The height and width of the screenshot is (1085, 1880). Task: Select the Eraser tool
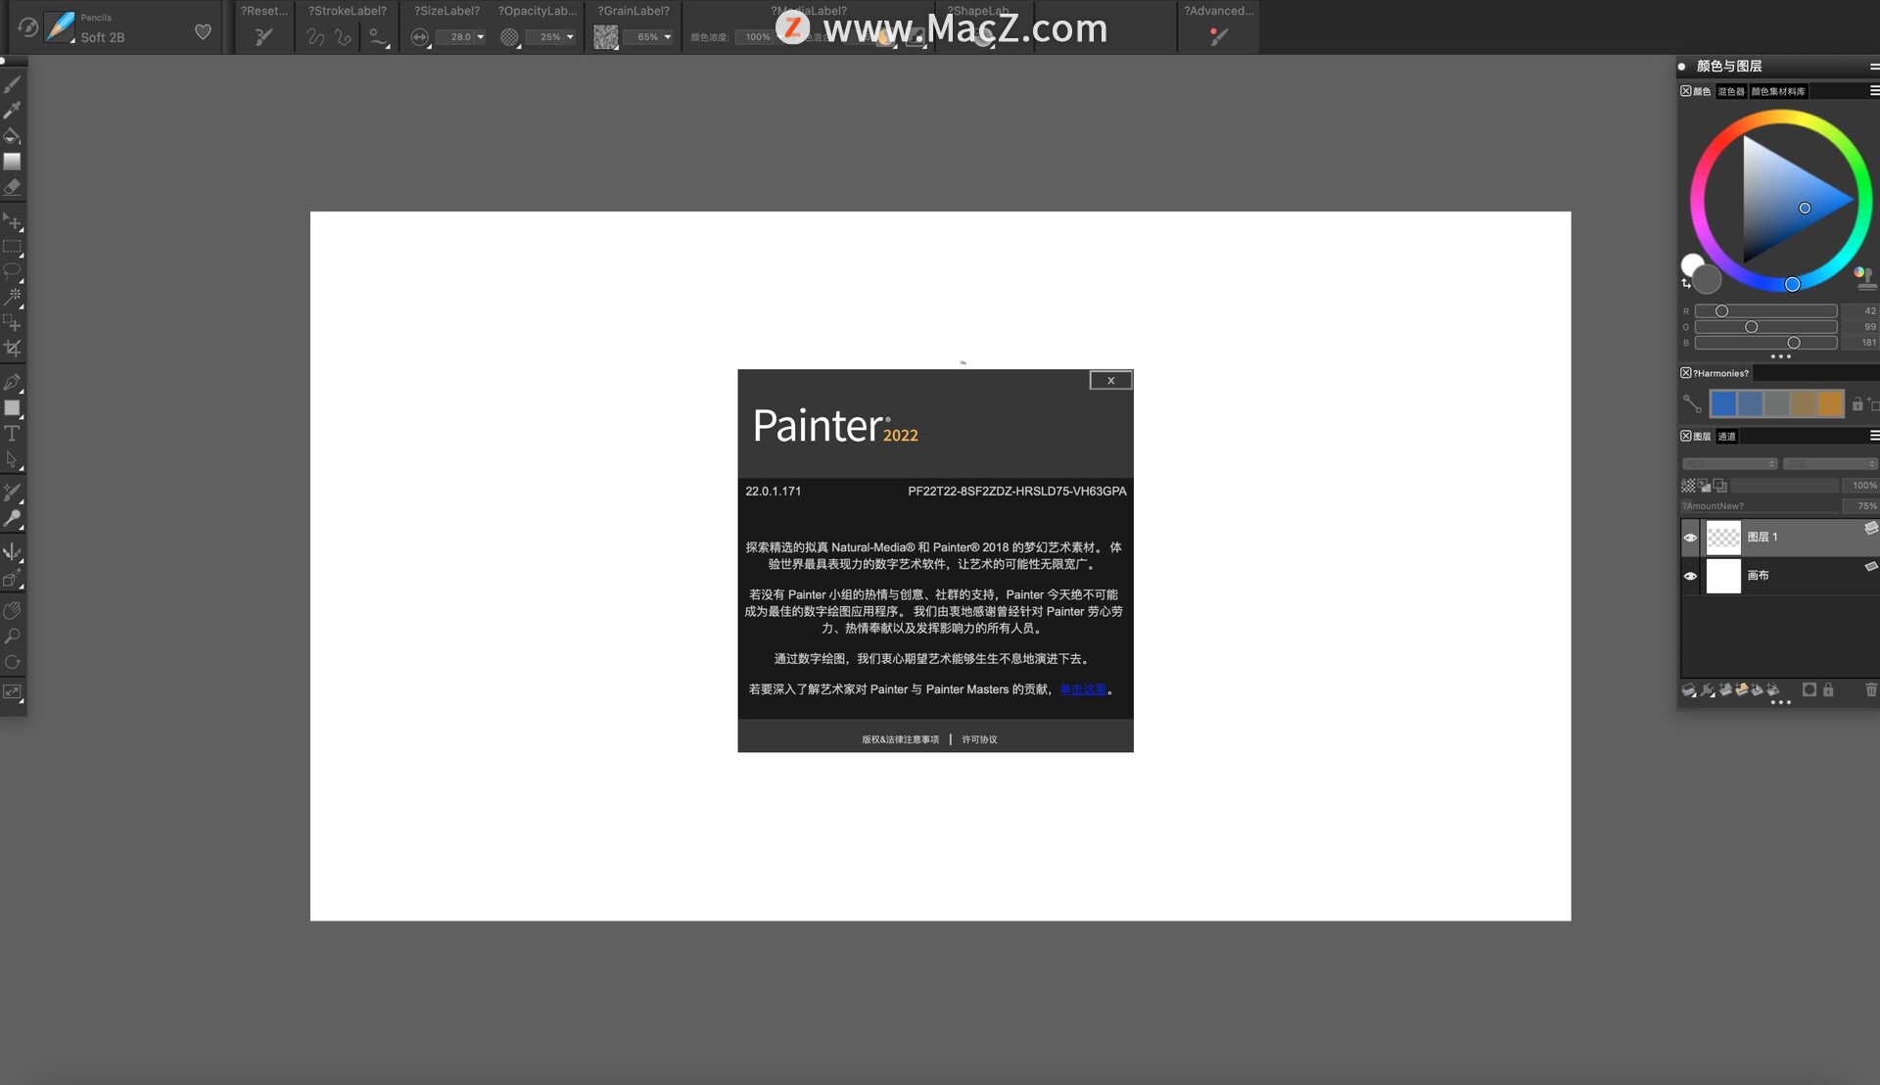[x=12, y=187]
